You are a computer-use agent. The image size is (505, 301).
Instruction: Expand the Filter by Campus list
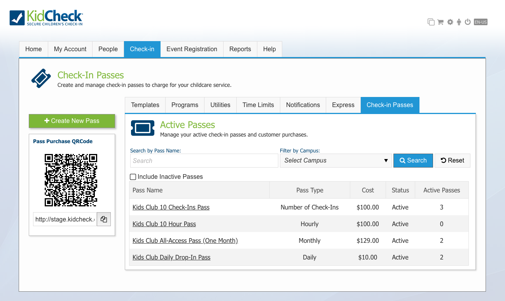[x=336, y=160]
